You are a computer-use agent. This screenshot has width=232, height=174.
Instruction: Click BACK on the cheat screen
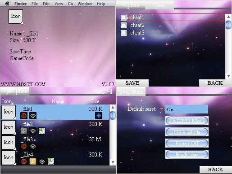tap(215, 83)
